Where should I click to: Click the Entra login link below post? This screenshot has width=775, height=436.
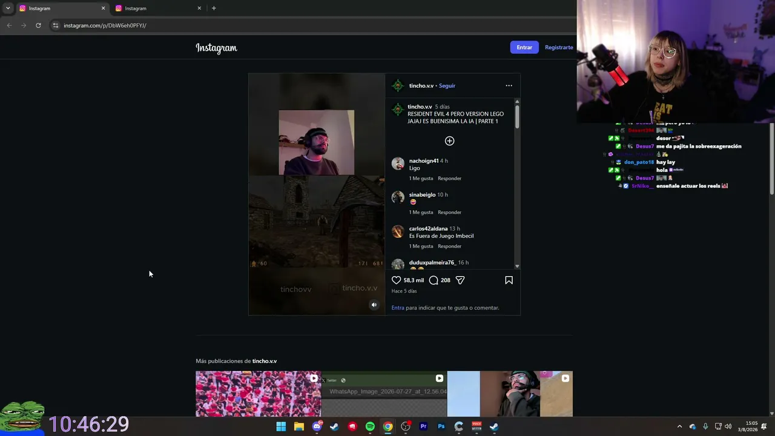pos(398,308)
